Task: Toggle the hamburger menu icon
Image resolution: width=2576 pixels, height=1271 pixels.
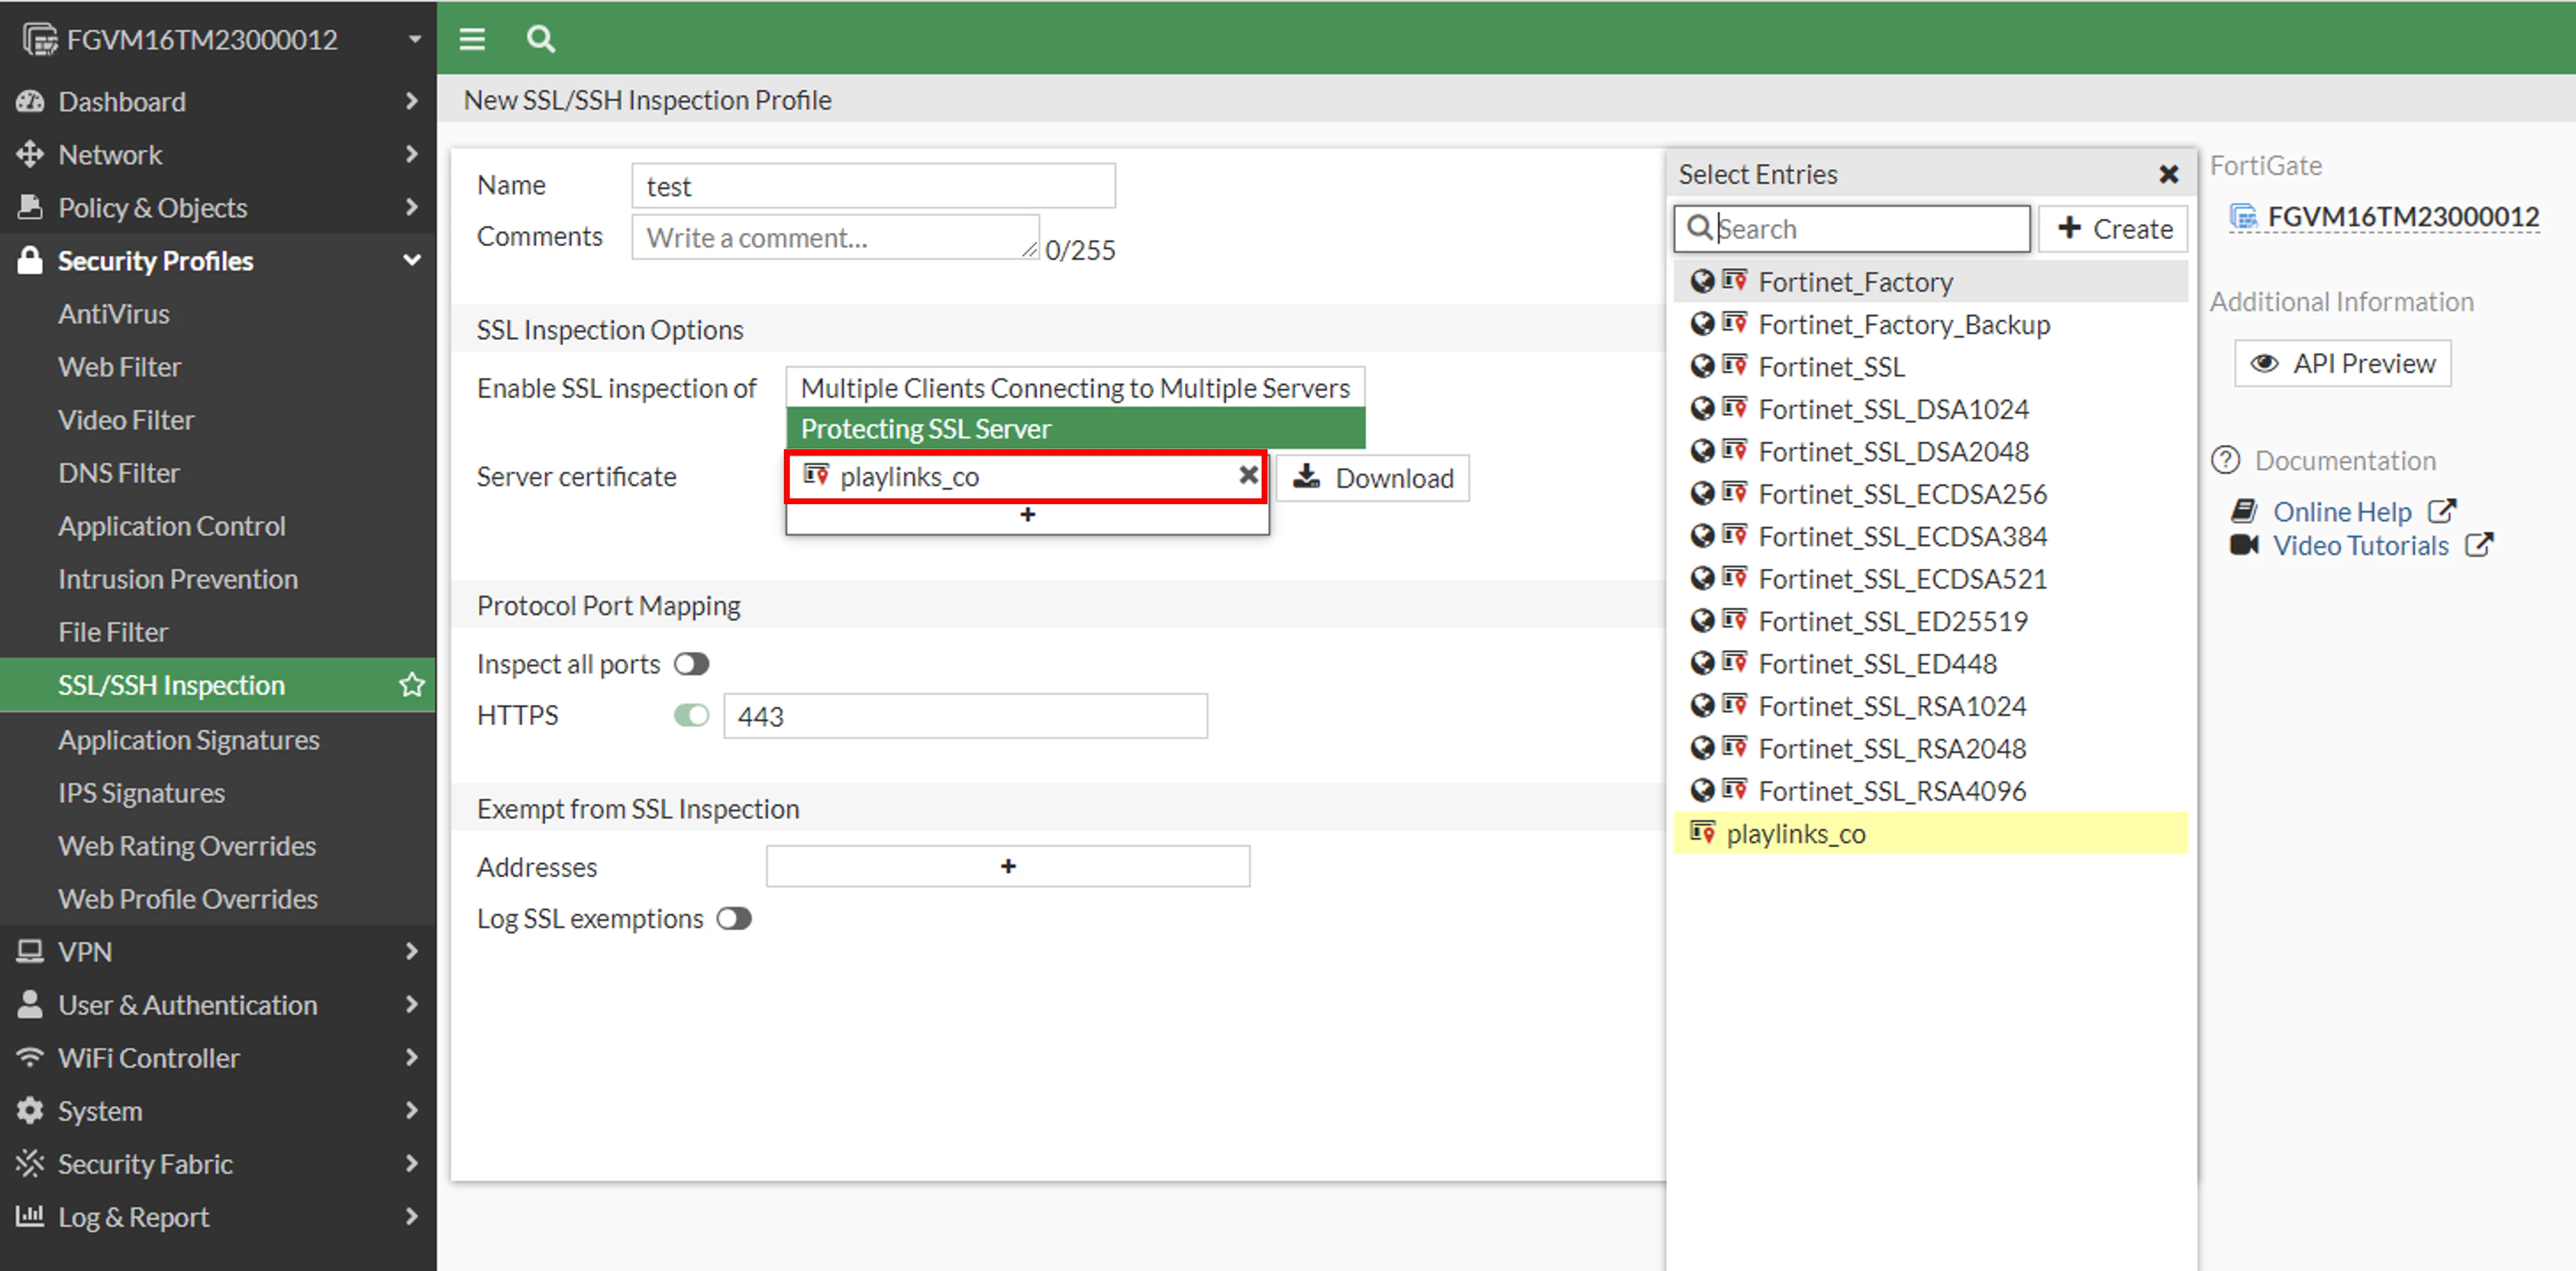Action: [472, 39]
